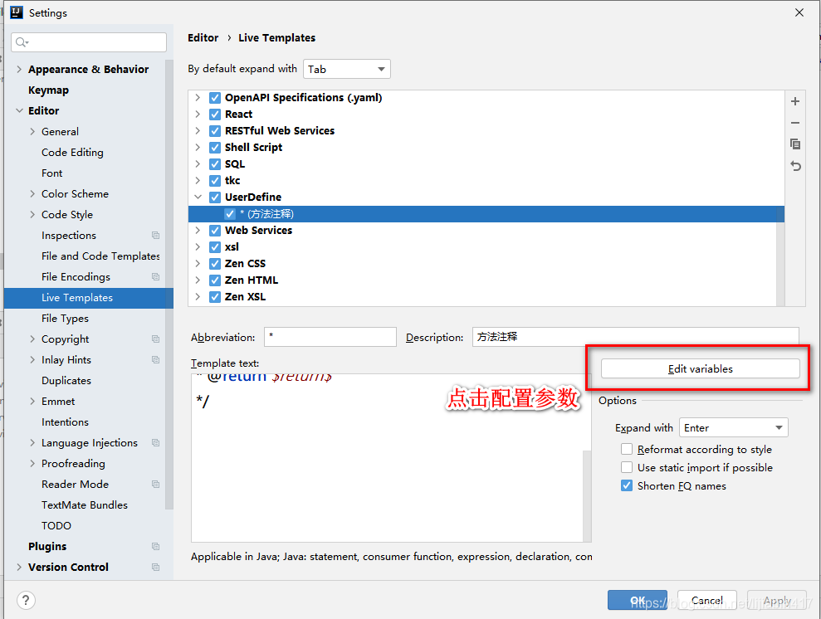Open the Expand with Enter dropdown
This screenshot has height=619, width=821.
[x=733, y=427]
